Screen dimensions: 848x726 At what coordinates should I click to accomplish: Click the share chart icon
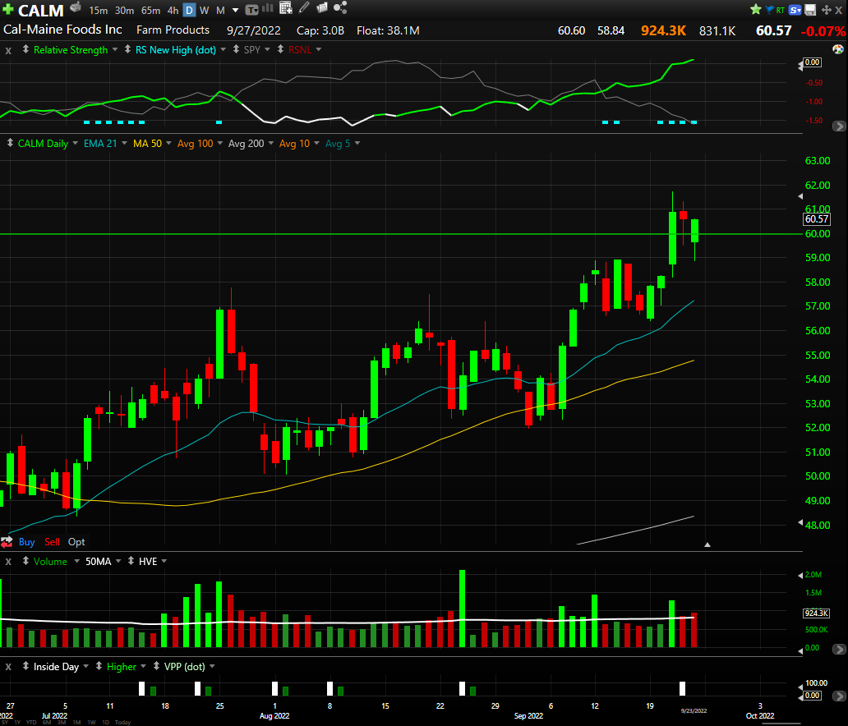pyautogui.click(x=340, y=7)
